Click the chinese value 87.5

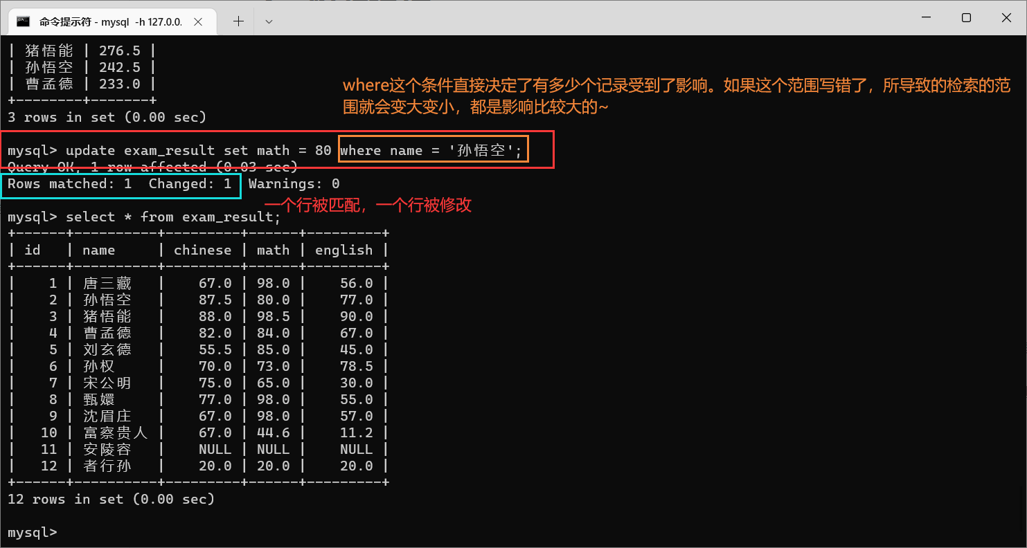tap(215, 300)
